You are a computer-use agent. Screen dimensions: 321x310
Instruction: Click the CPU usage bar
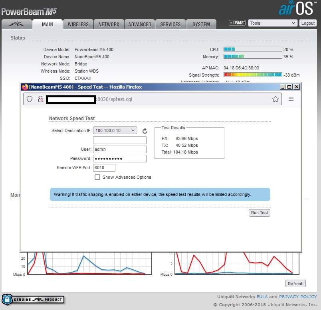coord(253,49)
